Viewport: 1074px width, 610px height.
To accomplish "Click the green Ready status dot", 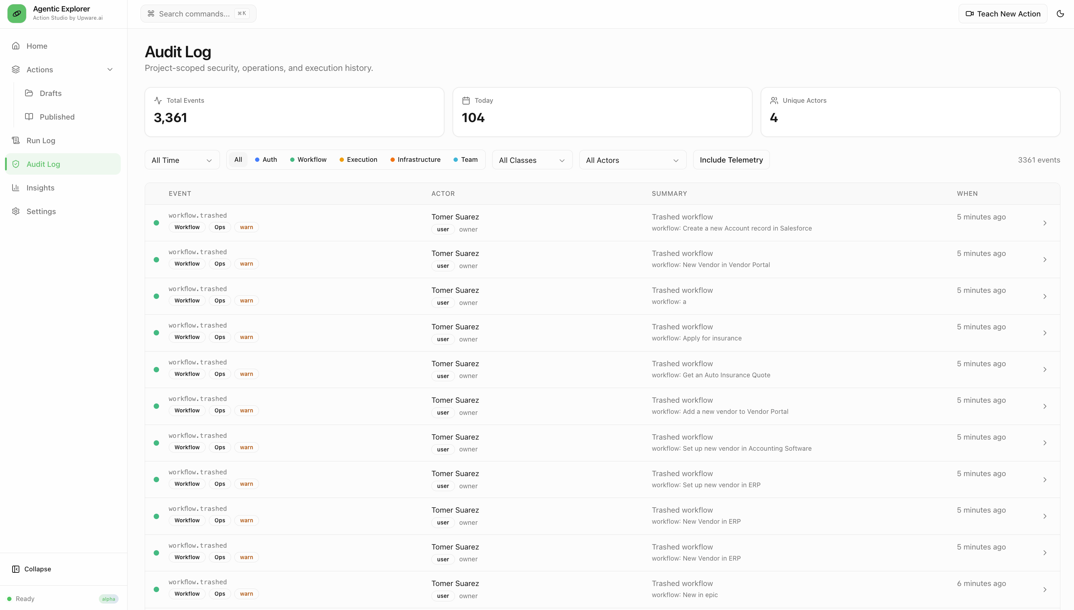I will (x=9, y=599).
